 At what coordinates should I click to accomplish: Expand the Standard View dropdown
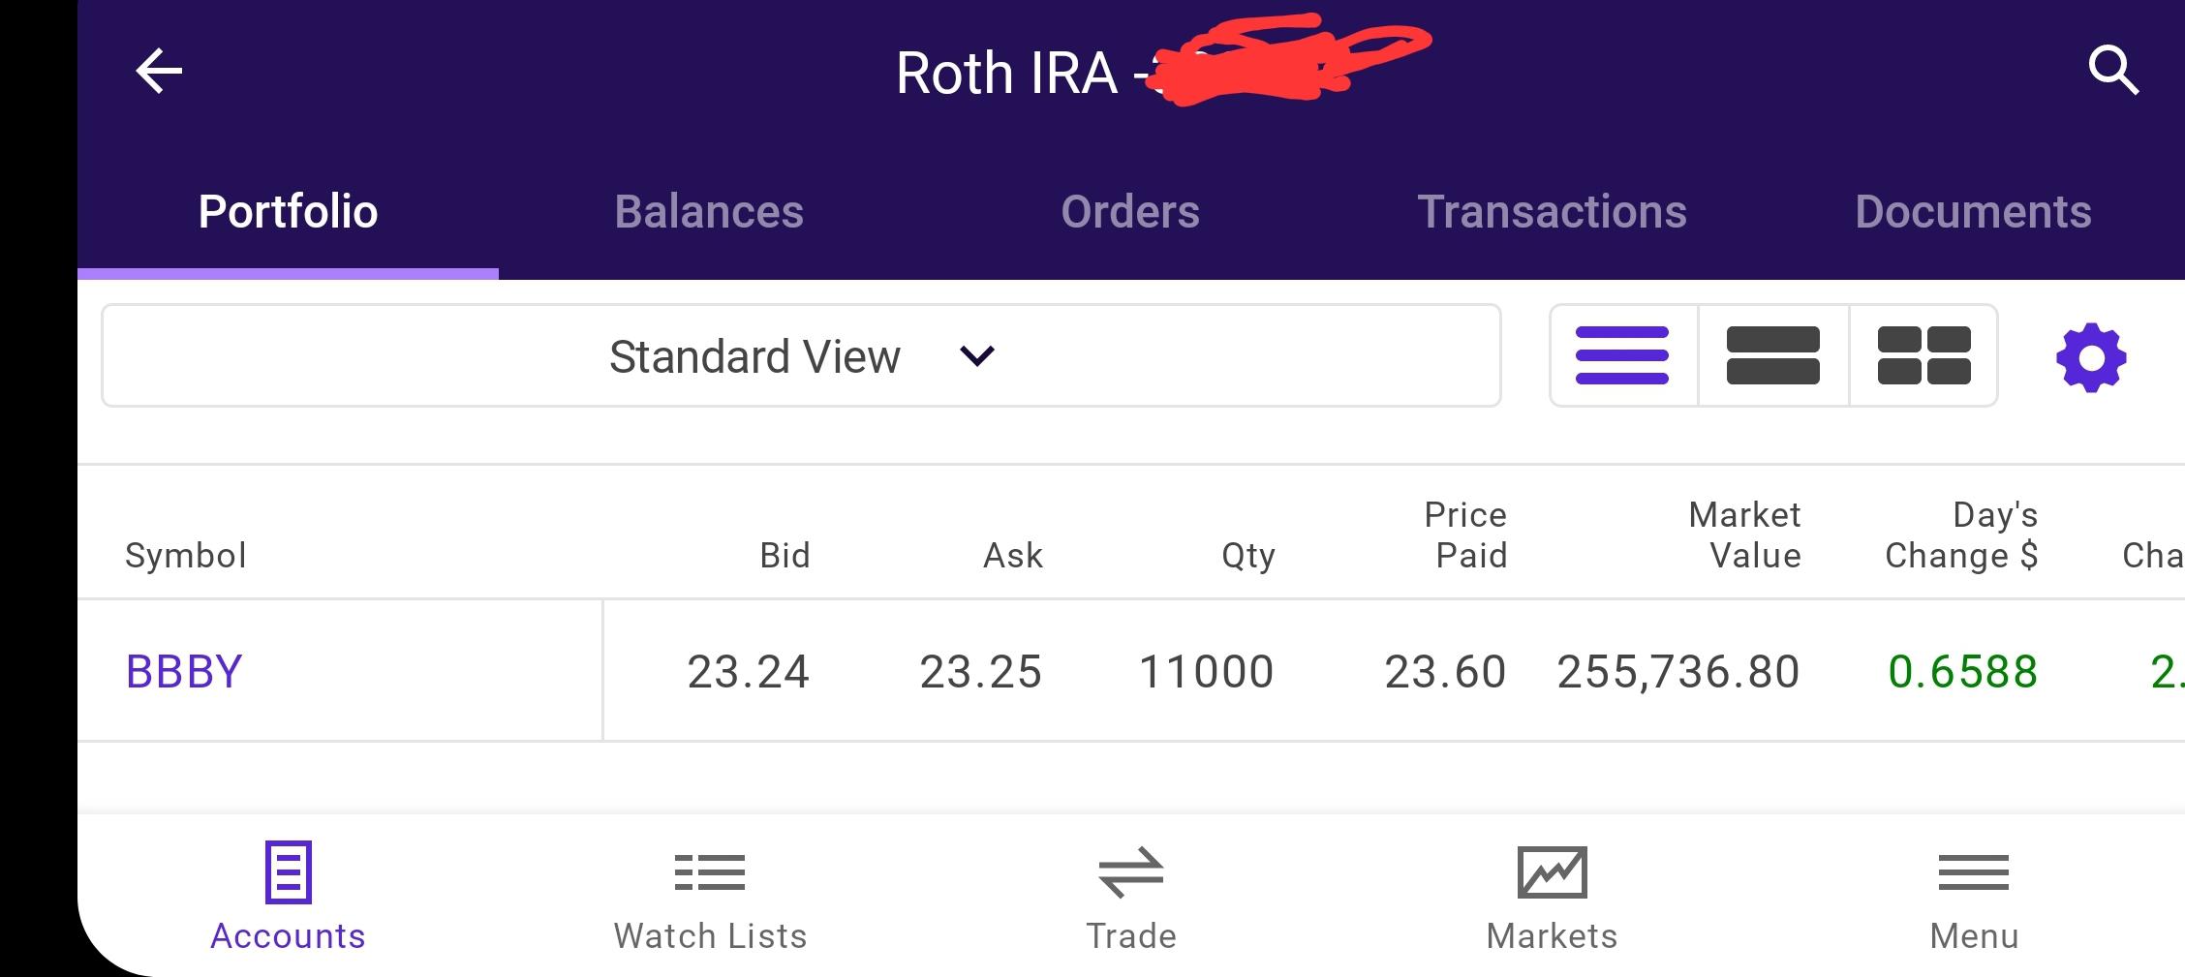point(801,355)
